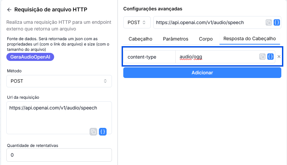Open the POST method selector in advanced settings
Screen dimensions: 287x165
pyautogui.click(x=137, y=22)
